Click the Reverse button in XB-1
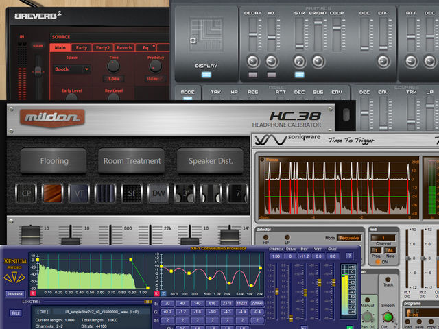The image size is (439, 329). point(15,294)
